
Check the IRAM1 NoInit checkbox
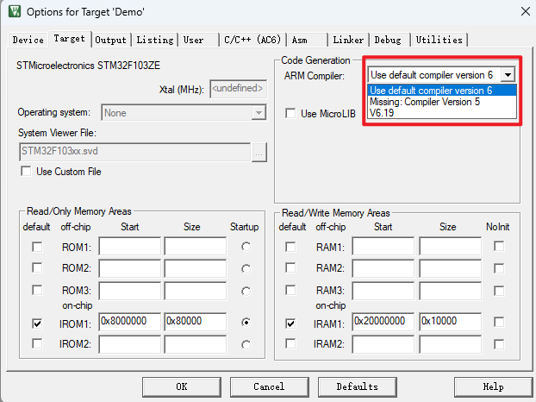point(498,323)
